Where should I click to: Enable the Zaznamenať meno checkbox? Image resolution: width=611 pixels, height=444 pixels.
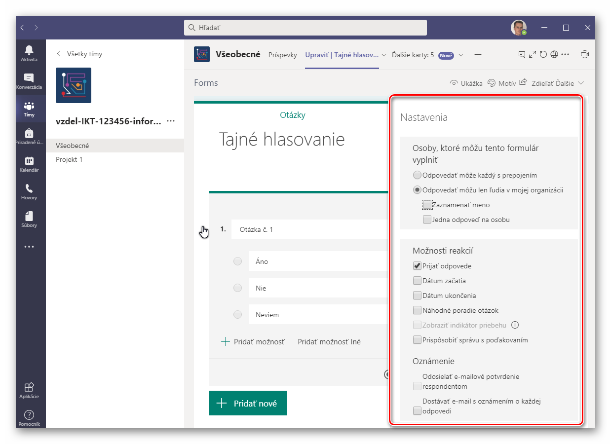[x=427, y=205]
